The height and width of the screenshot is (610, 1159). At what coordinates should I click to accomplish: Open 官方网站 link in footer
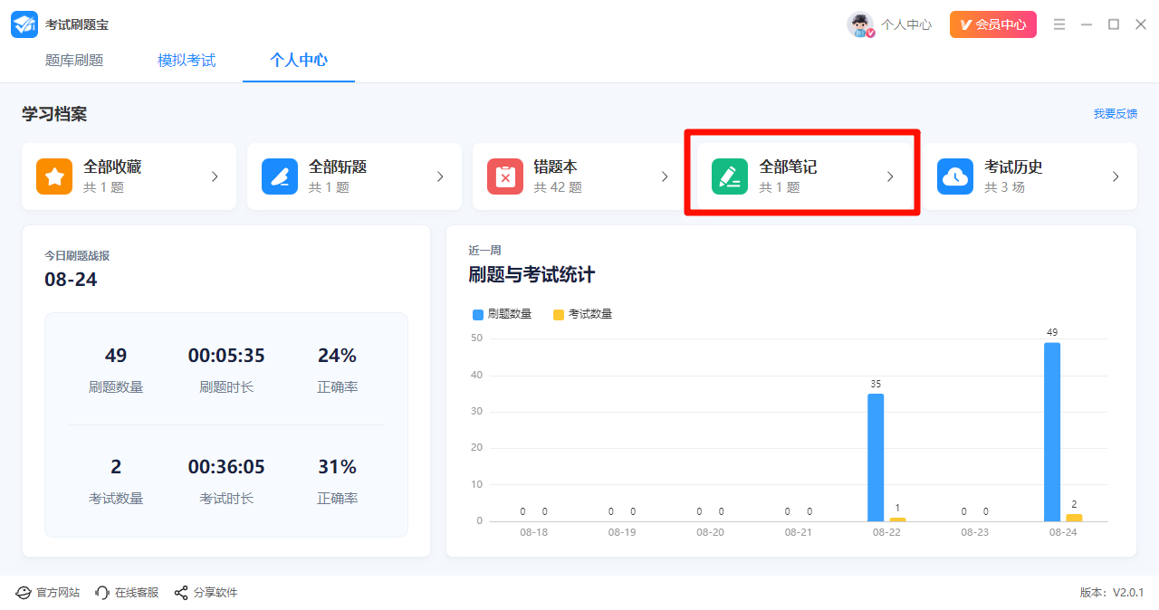click(48, 593)
